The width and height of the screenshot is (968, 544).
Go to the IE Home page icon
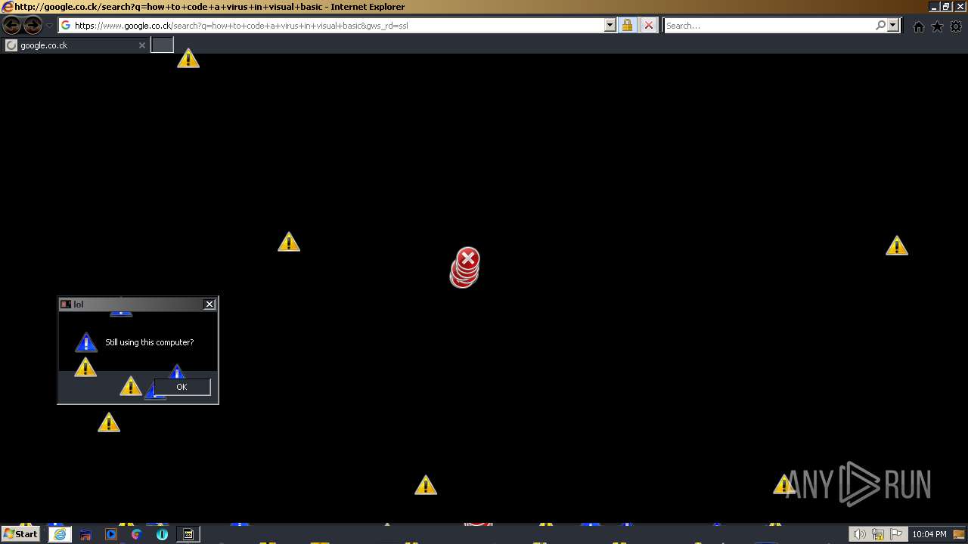tap(919, 26)
